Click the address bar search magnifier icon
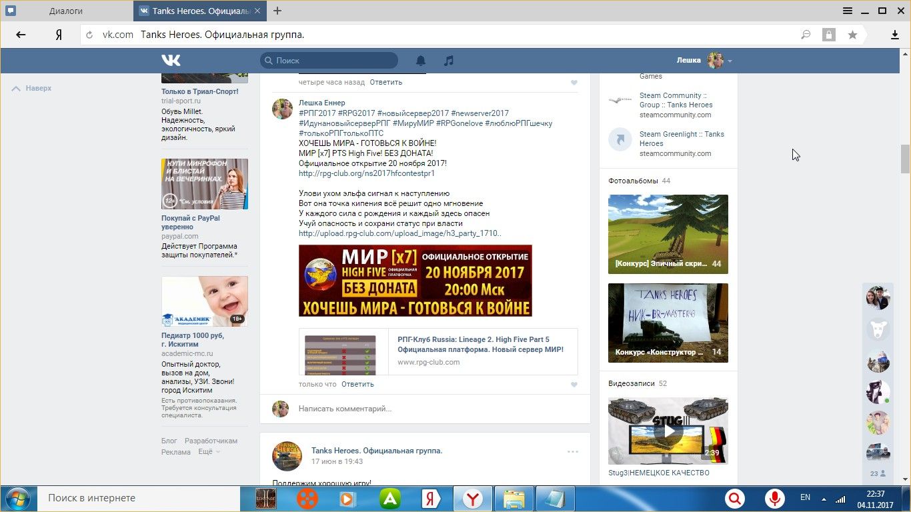The image size is (911, 512). tap(806, 35)
